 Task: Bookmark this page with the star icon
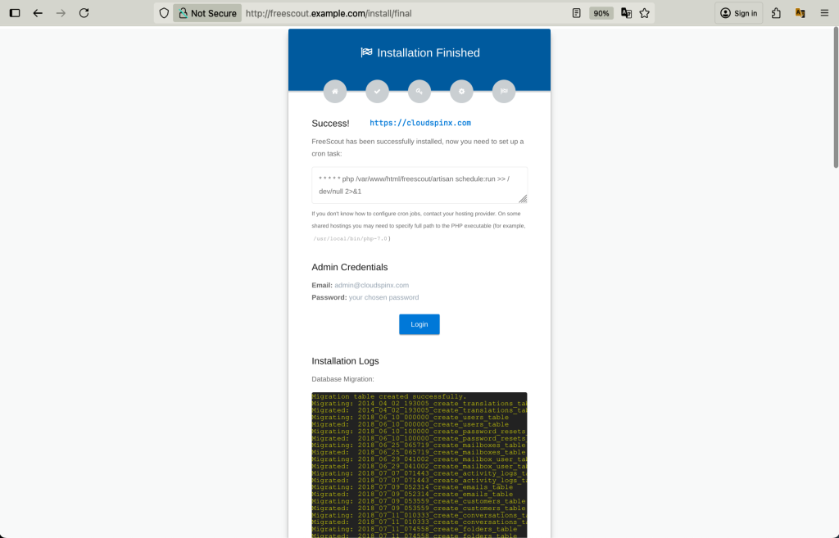pyautogui.click(x=645, y=12)
